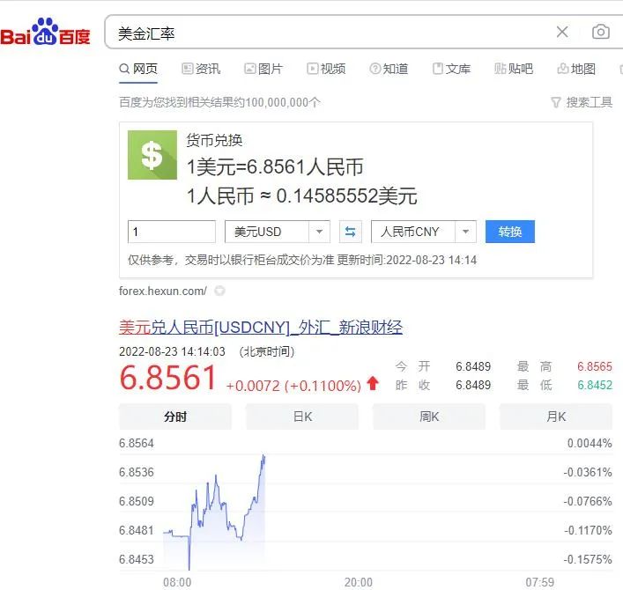The image size is (623, 590).
Task: Click the 08:00 time axis label
Action: [x=177, y=582]
